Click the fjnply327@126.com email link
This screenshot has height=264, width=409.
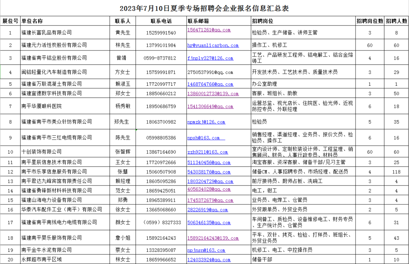tap(210, 58)
